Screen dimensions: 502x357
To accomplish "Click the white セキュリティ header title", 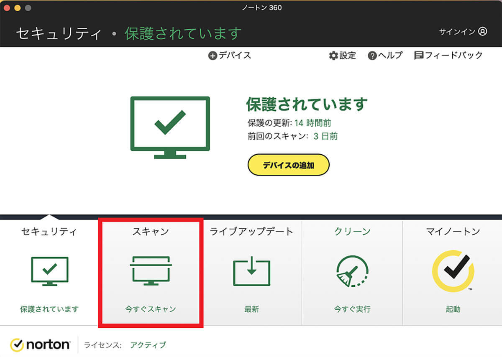I will click(x=59, y=33).
